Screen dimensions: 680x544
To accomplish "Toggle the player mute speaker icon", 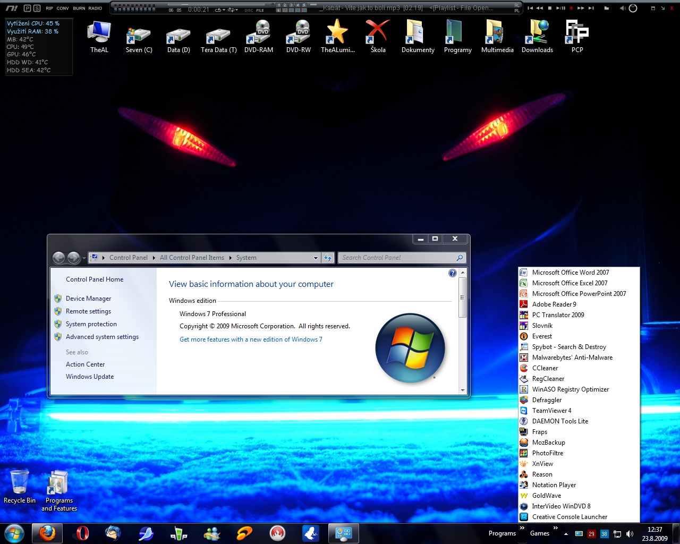I will (x=623, y=8).
